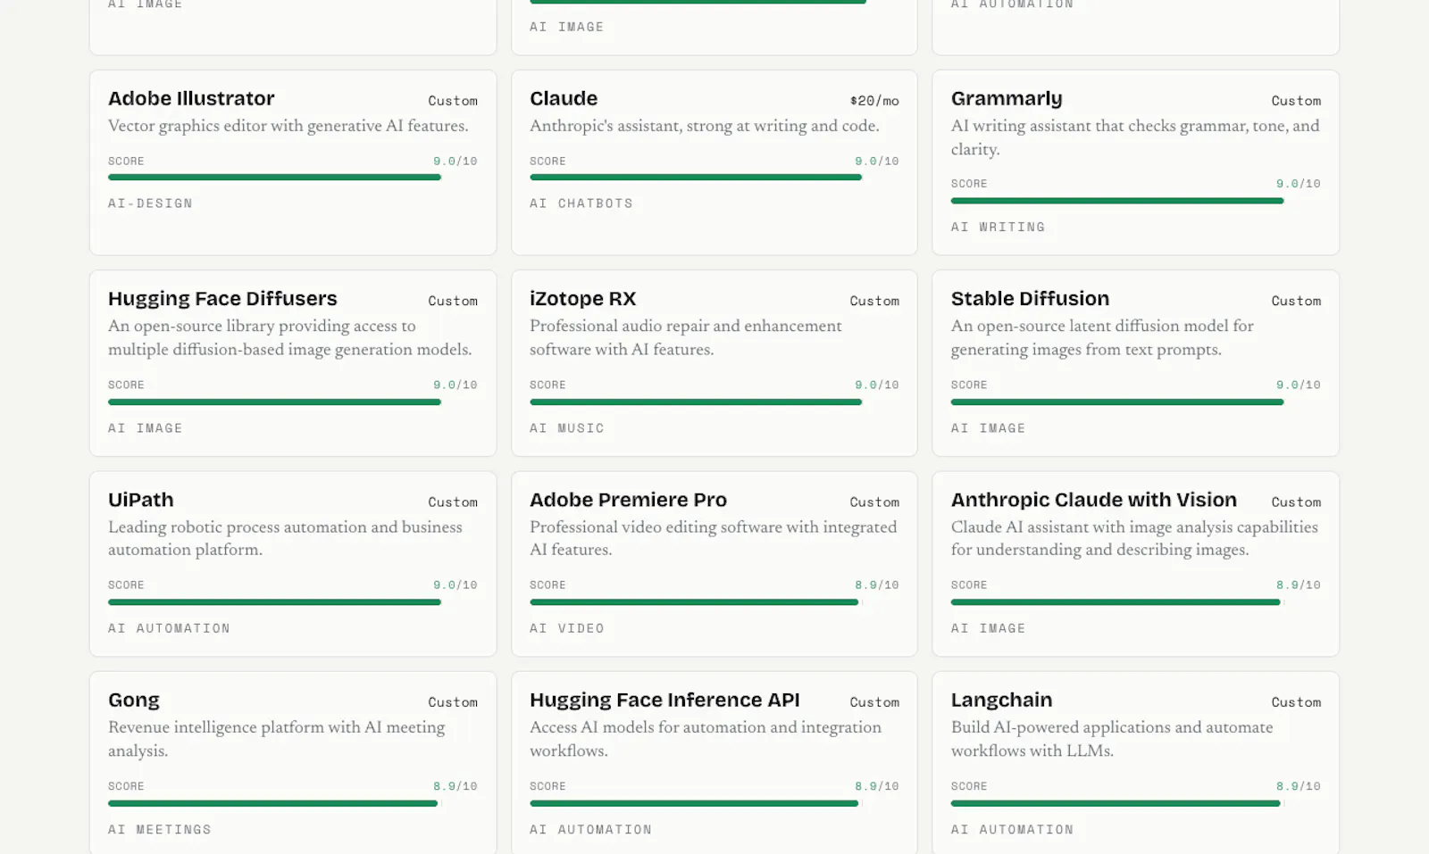The height and width of the screenshot is (854, 1429).
Task: Click the Custom price on Hugging Face Diffusers
Action: point(453,301)
